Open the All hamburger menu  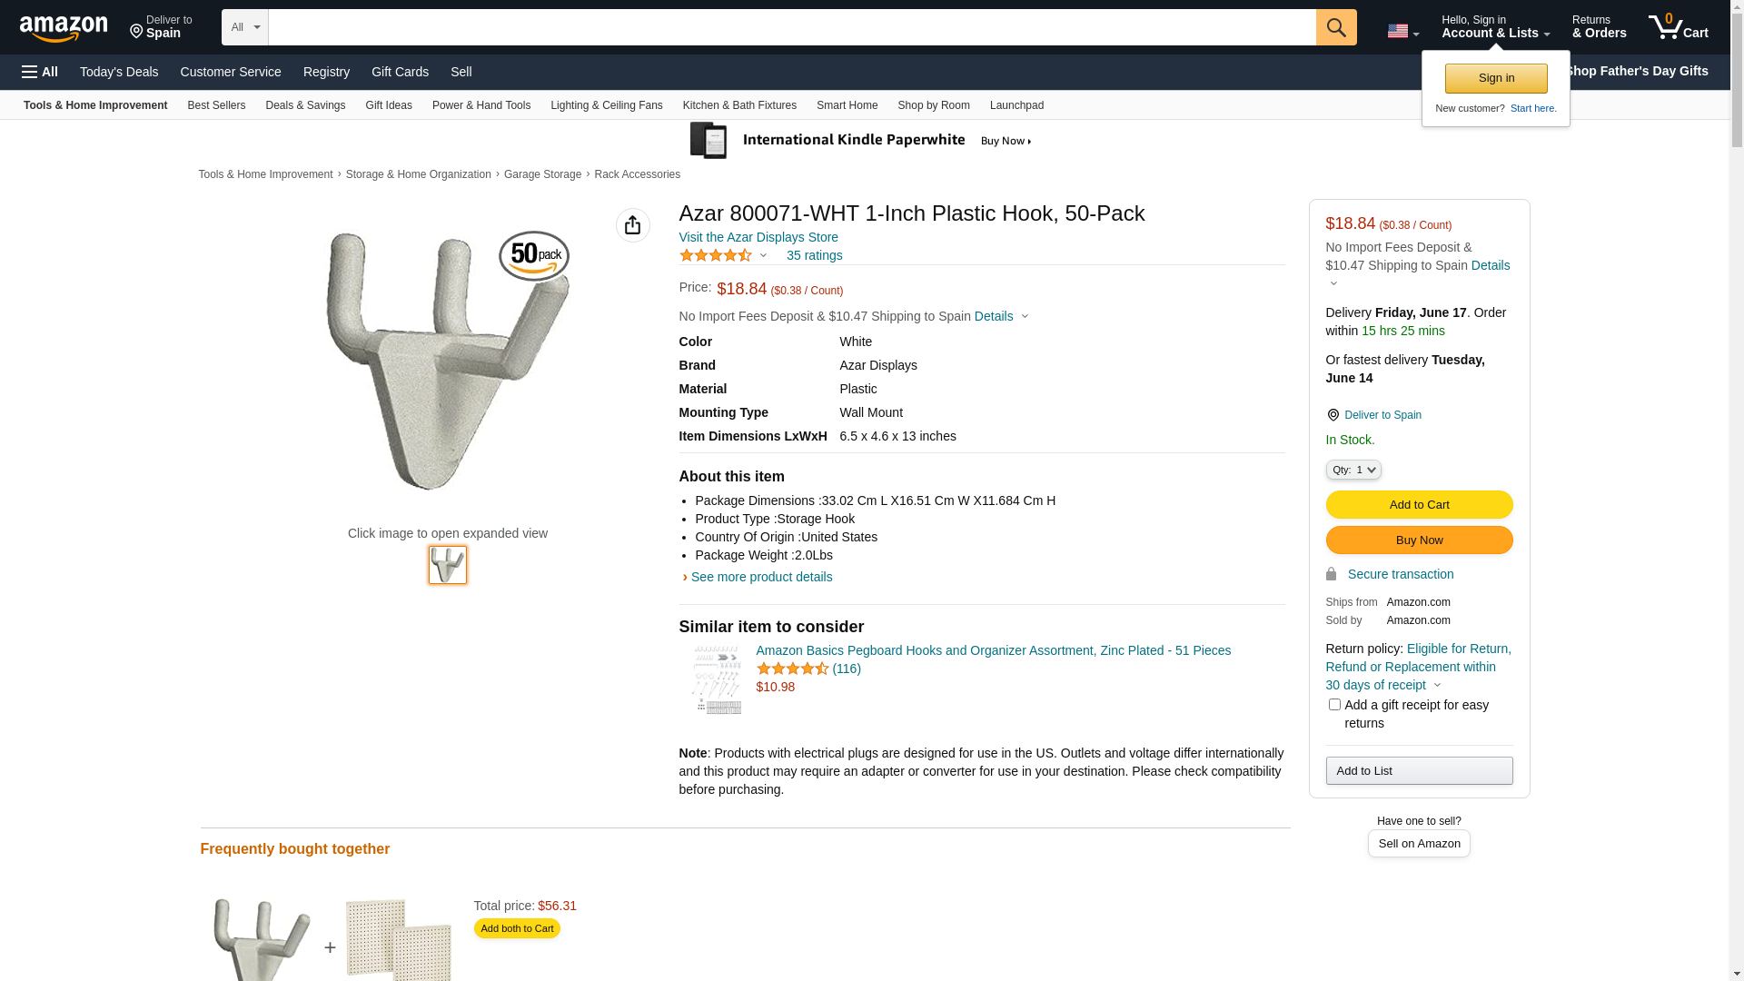tap(40, 72)
